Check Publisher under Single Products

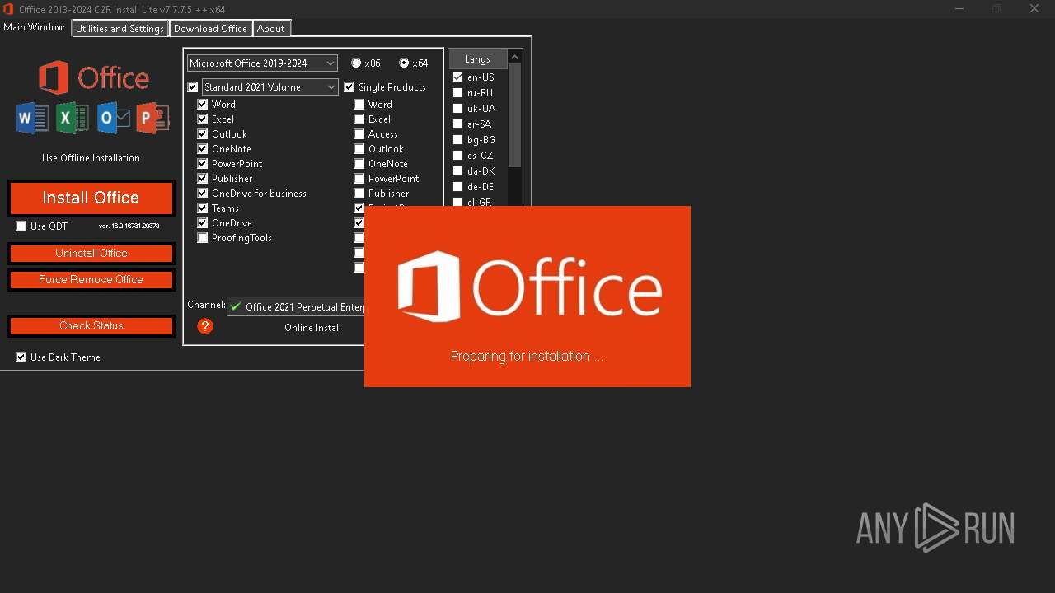pos(359,194)
